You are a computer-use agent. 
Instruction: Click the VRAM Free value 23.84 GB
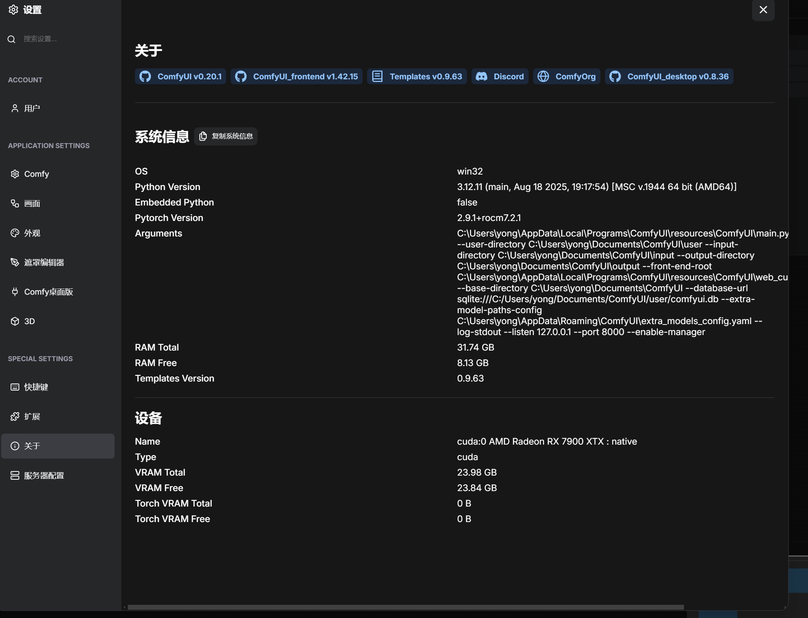477,488
